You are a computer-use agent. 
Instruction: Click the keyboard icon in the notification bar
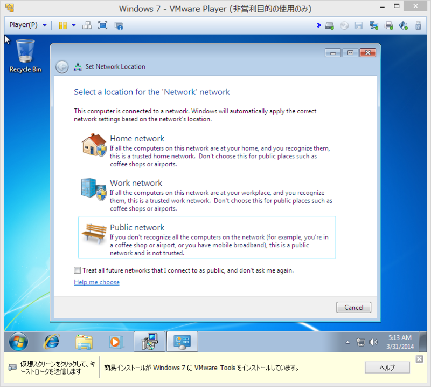[12, 368]
